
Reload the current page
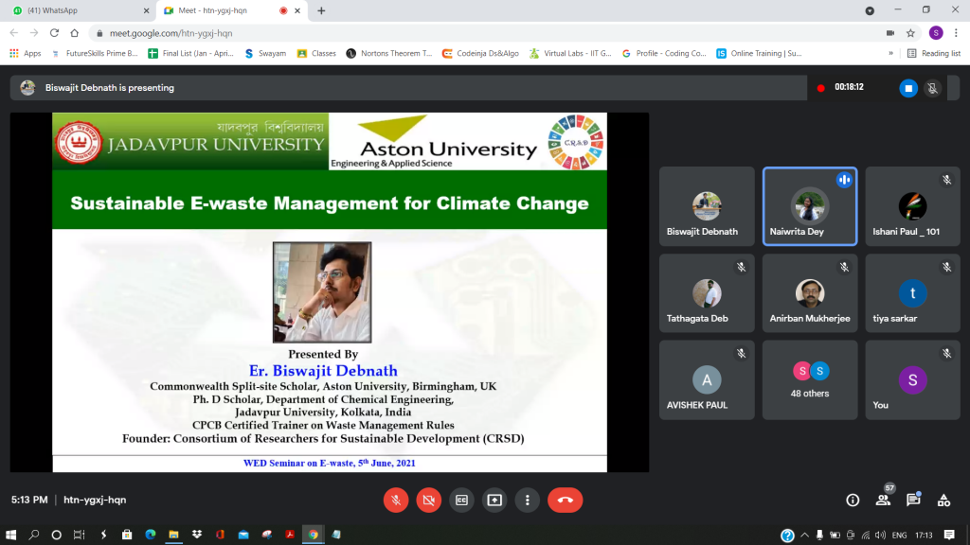tap(54, 33)
